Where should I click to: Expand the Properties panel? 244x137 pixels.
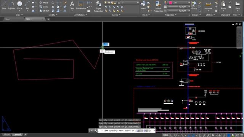(170, 15)
